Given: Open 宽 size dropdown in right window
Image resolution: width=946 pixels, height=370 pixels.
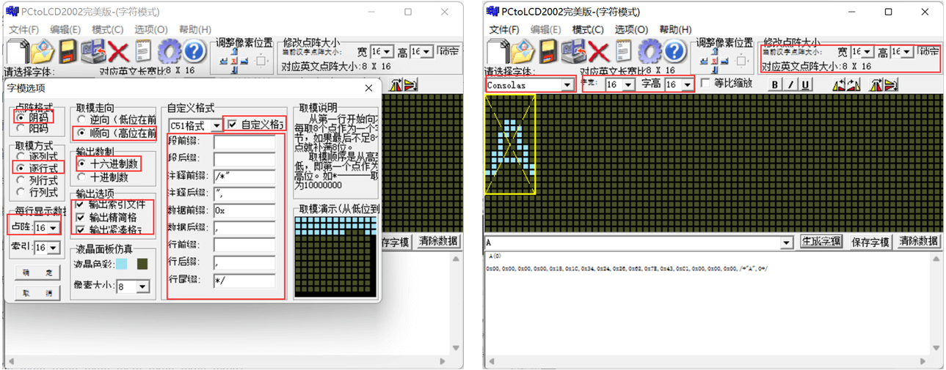Looking at the screenshot, I should (x=867, y=52).
